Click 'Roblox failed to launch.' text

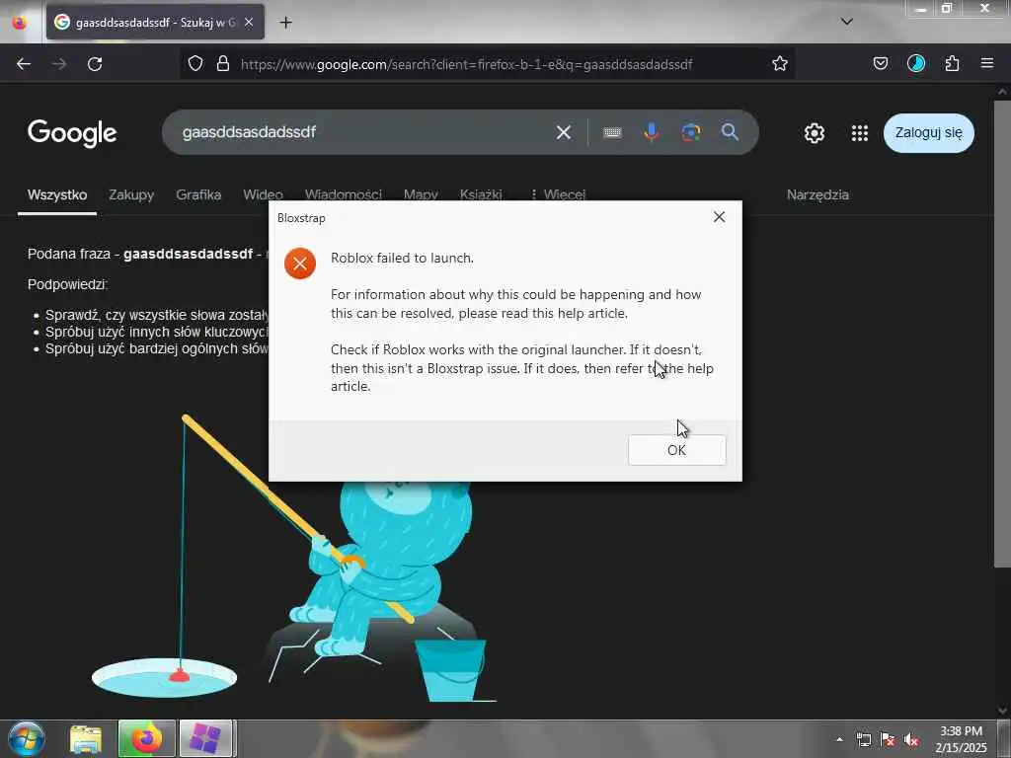pyautogui.click(x=403, y=258)
